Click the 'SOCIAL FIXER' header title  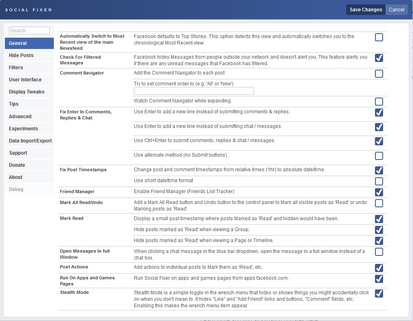click(x=29, y=10)
